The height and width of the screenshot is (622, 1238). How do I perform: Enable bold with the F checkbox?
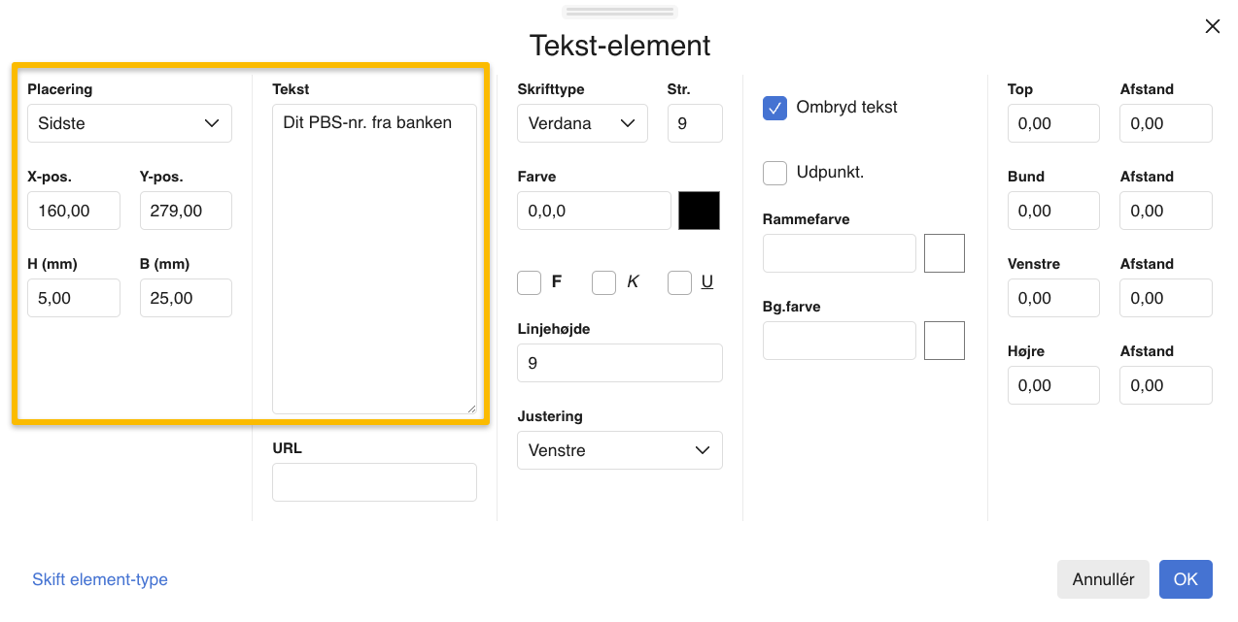(x=529, y=282)
